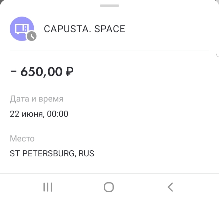Tap the time 00:00 in date row

tap(57, 114)
